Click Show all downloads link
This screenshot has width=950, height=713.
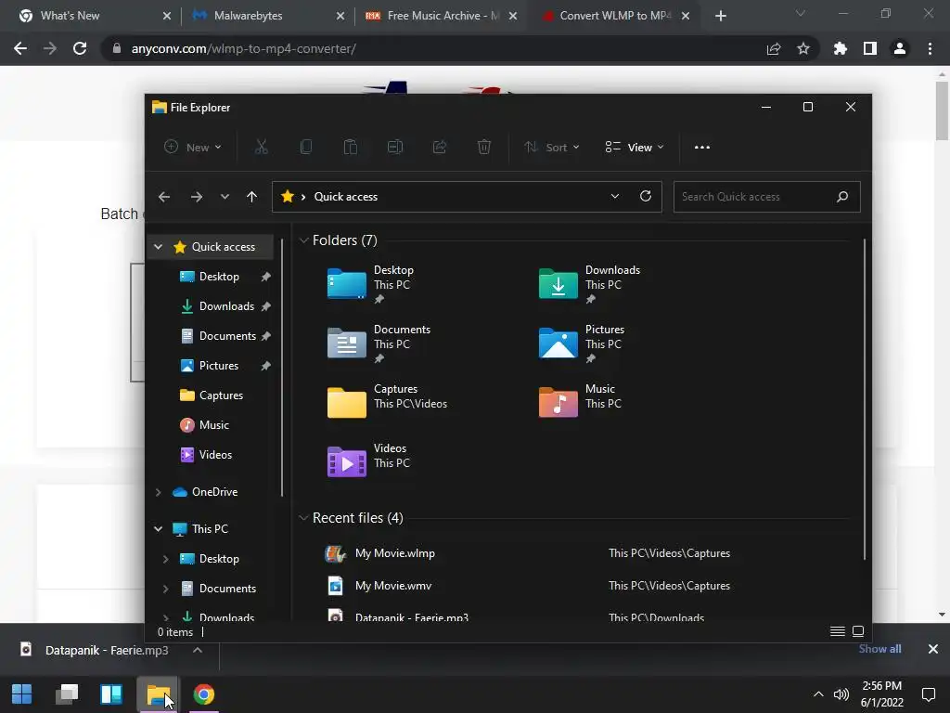pyautogui.click(x=879, y=649)
